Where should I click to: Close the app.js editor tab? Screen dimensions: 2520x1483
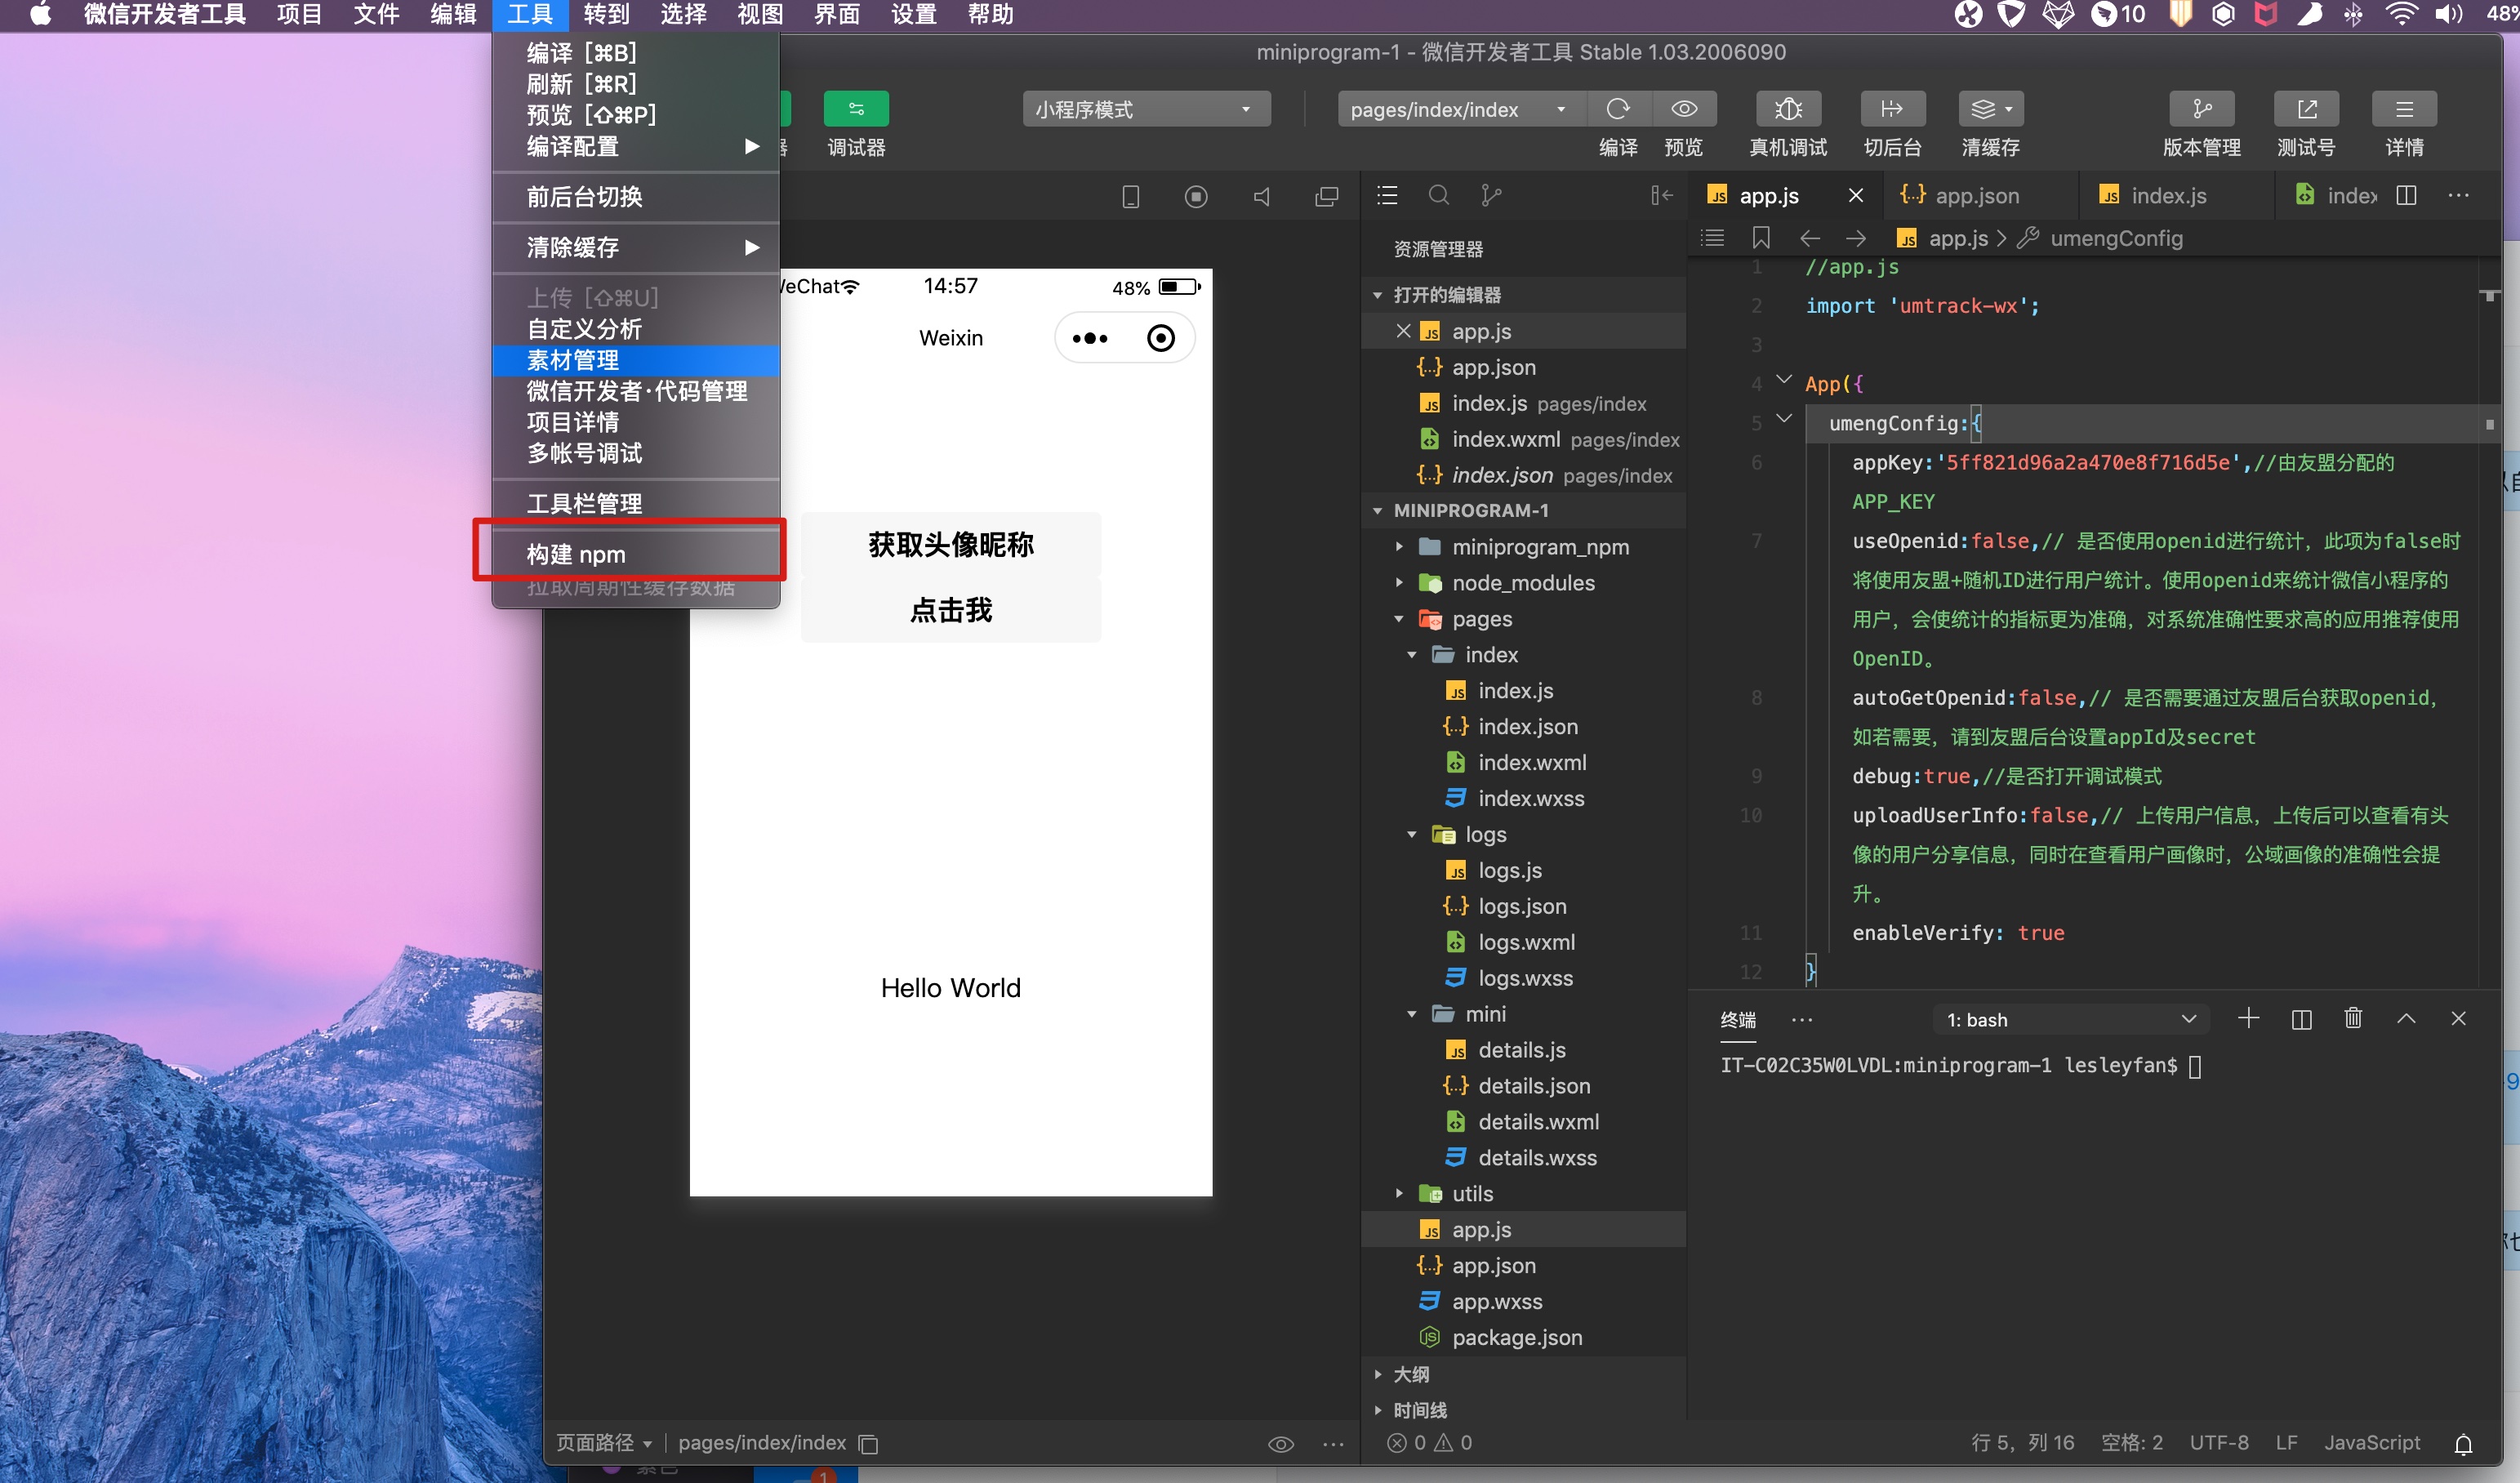pyautogui.click(x=1856, y=196)
